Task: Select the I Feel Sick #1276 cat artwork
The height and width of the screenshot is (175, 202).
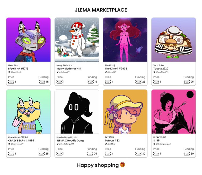Action: (x=28, y=40)
